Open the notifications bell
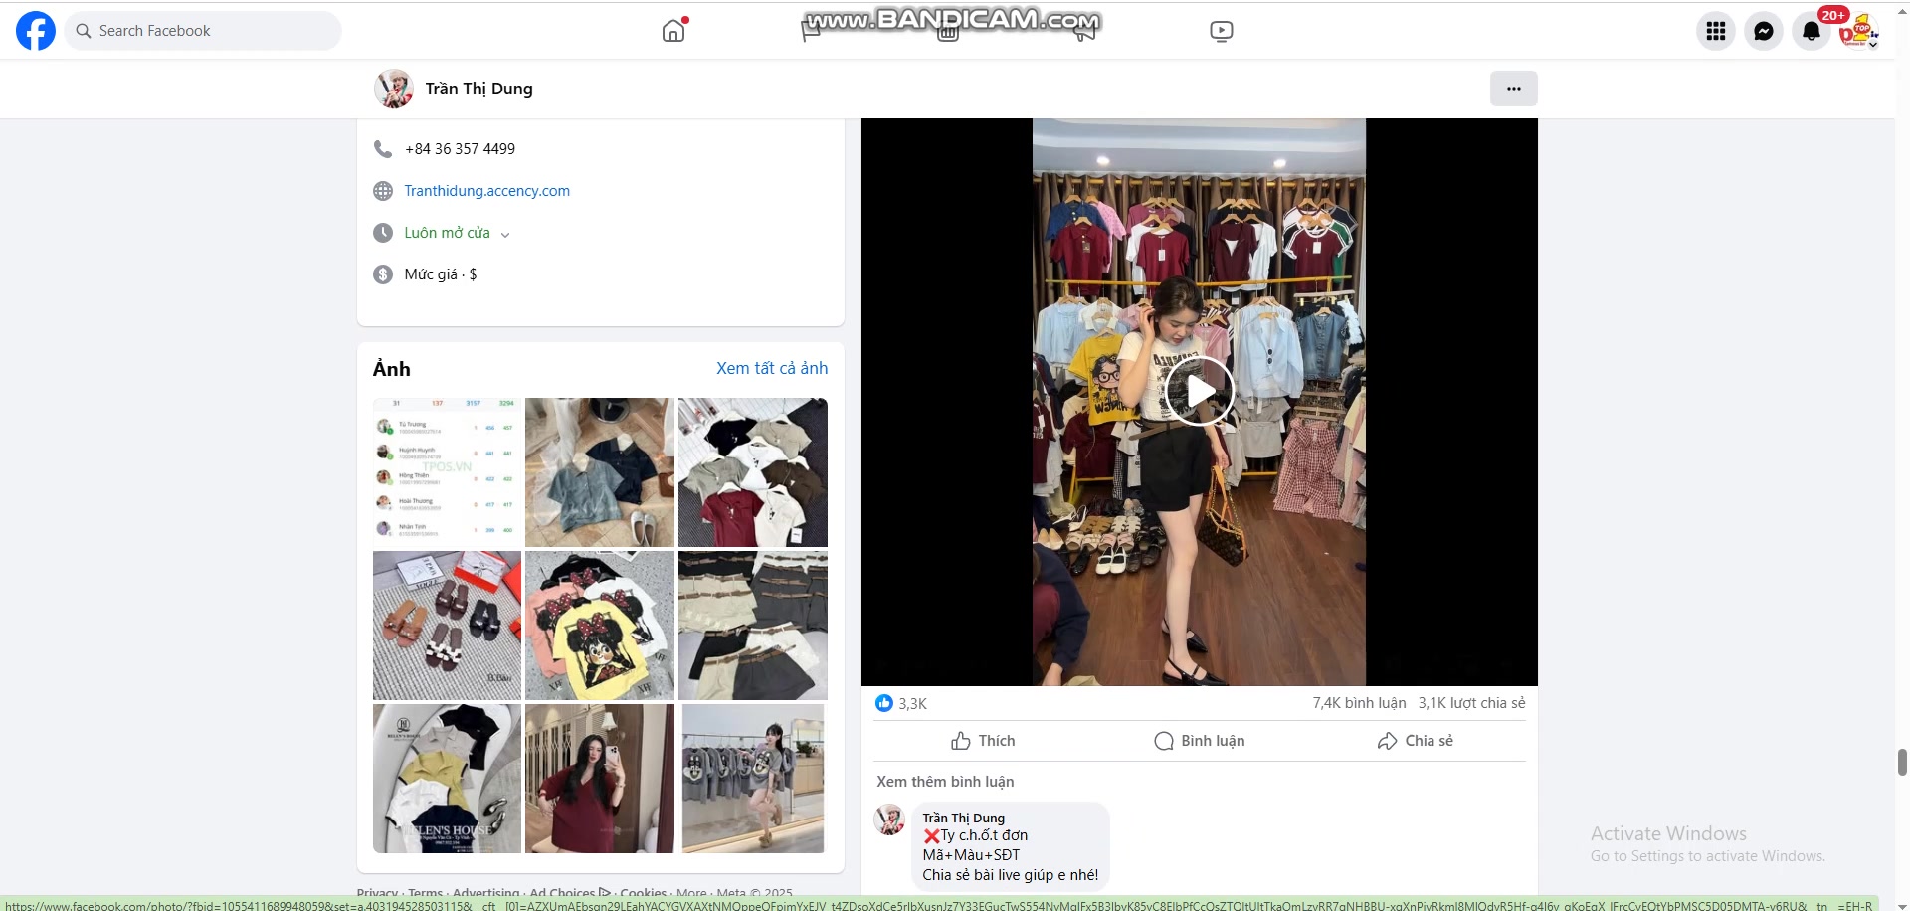1910x911 pixels. 1811,31
